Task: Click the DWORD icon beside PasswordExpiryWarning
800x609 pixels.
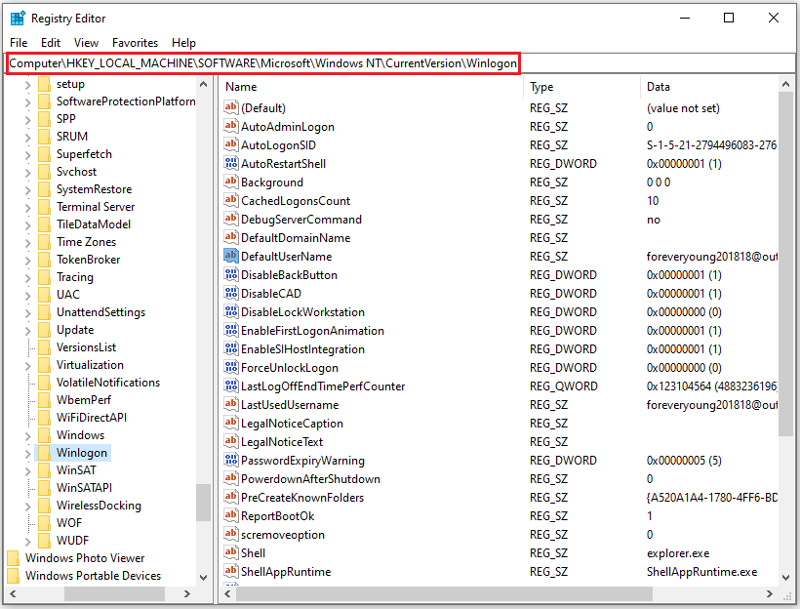Action: pyautogui.click(x=229, y=460)
